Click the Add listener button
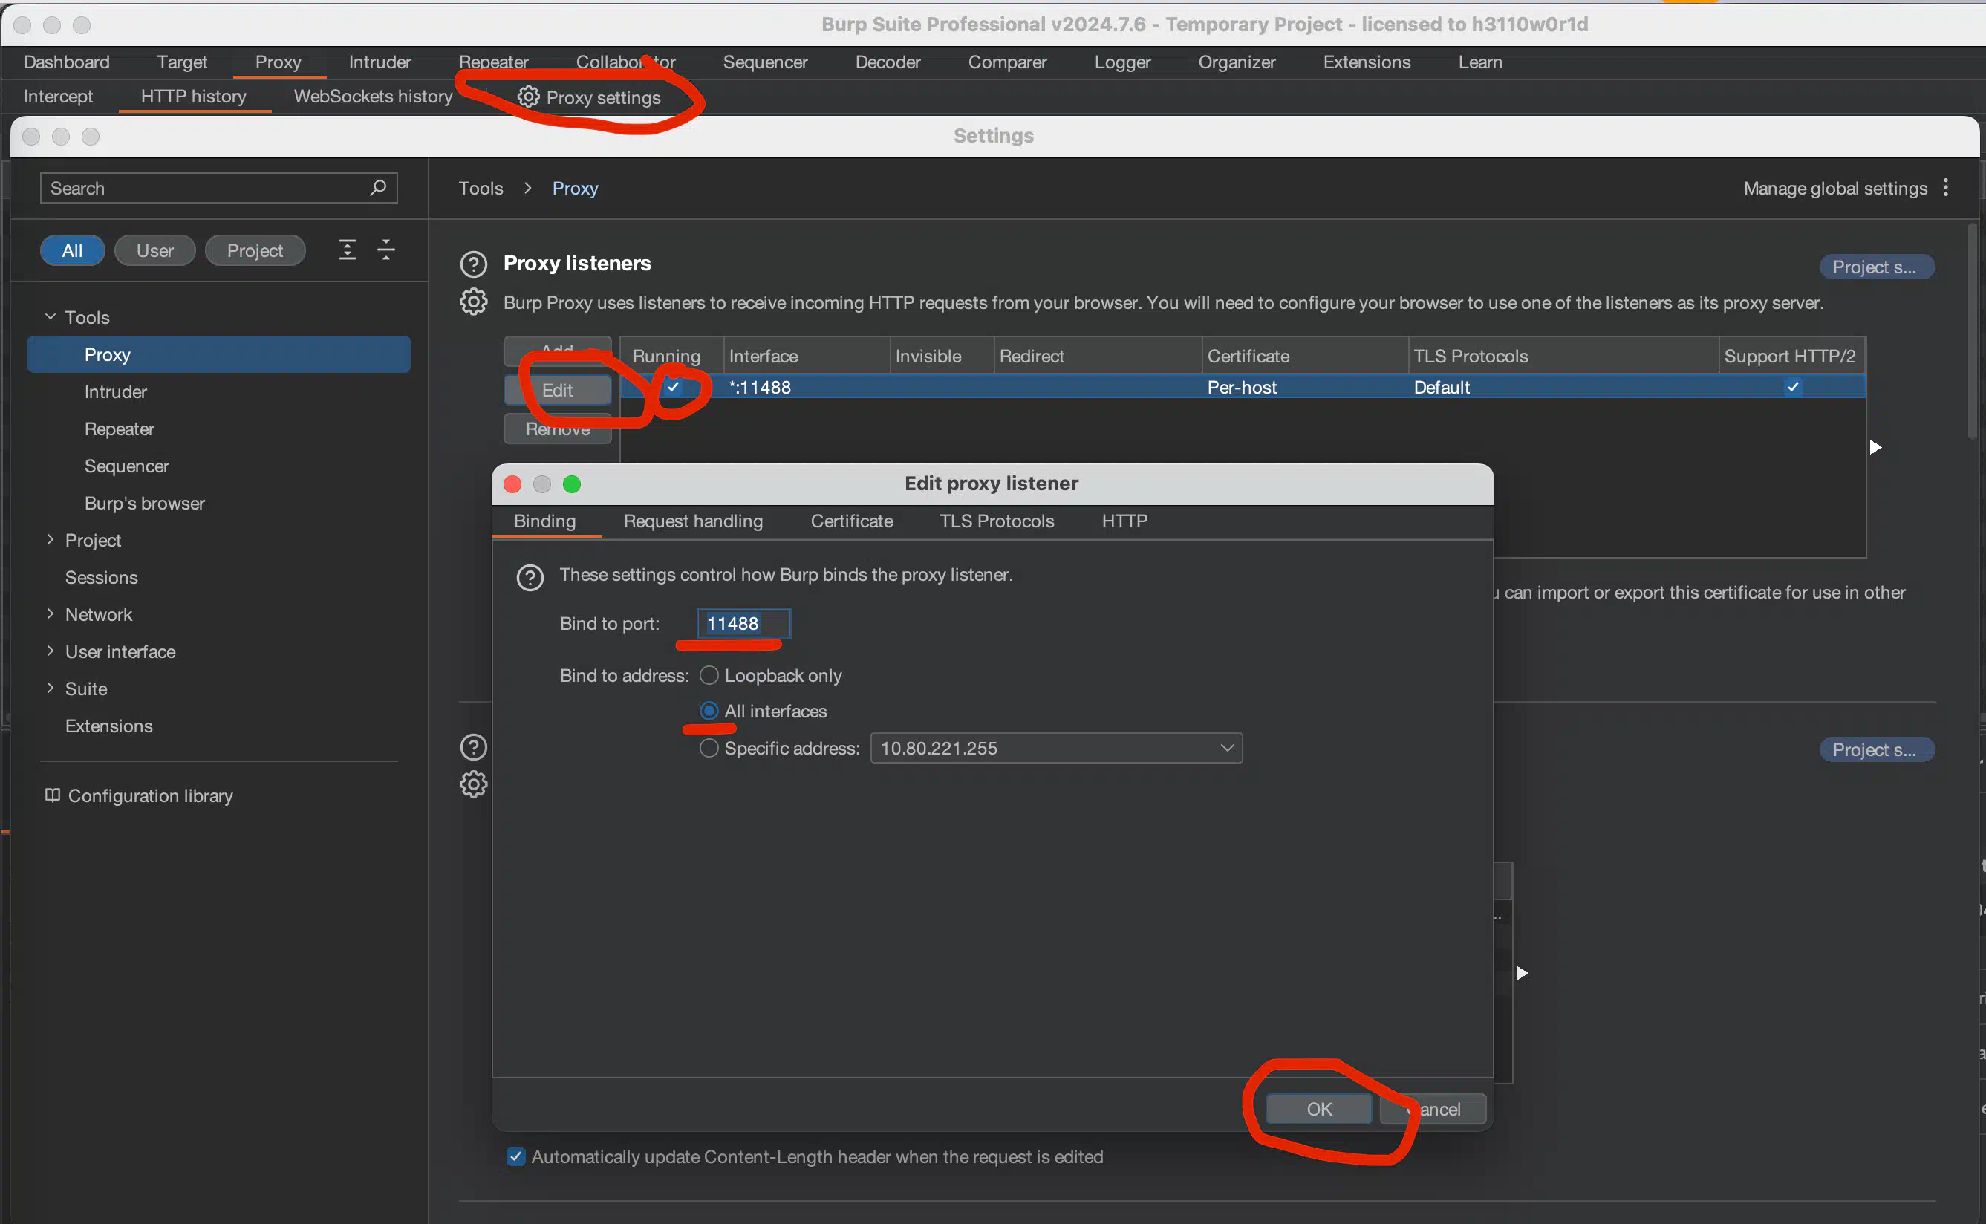Screen dimensions: 1986x1224 pyautogui.click(x=557, y=351)
